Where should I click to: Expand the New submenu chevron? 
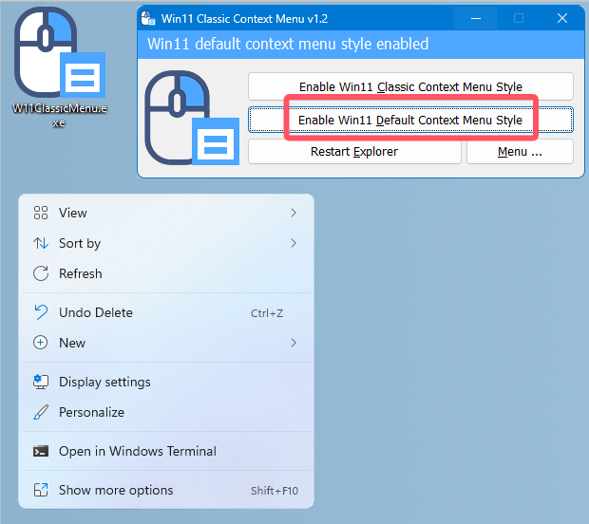pyautogui.click(x=294, y=343)
